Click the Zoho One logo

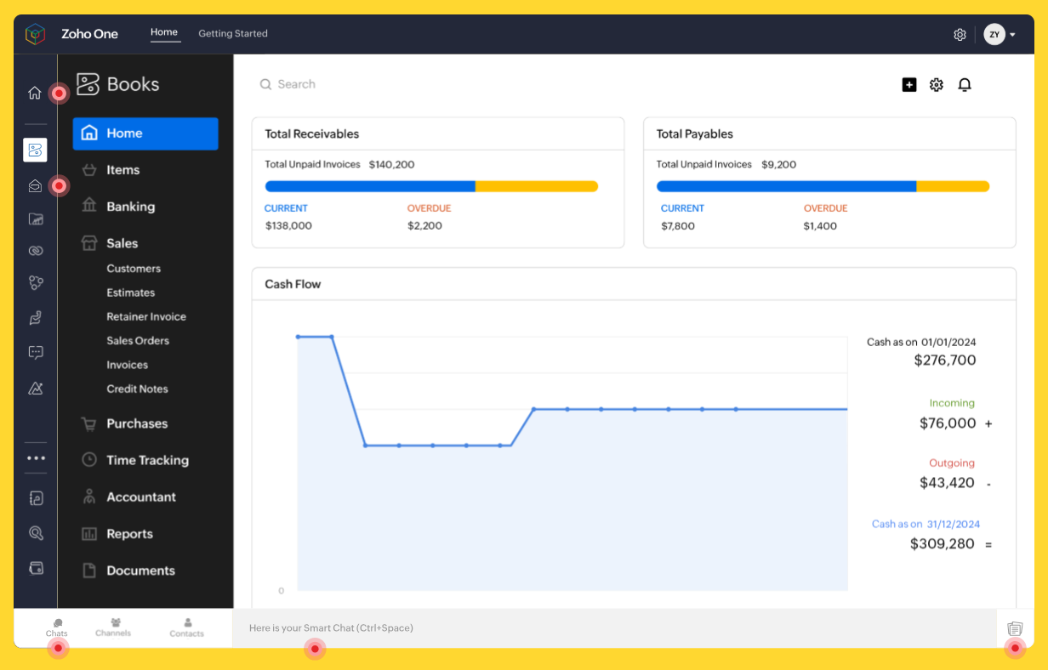coord(35,34)
